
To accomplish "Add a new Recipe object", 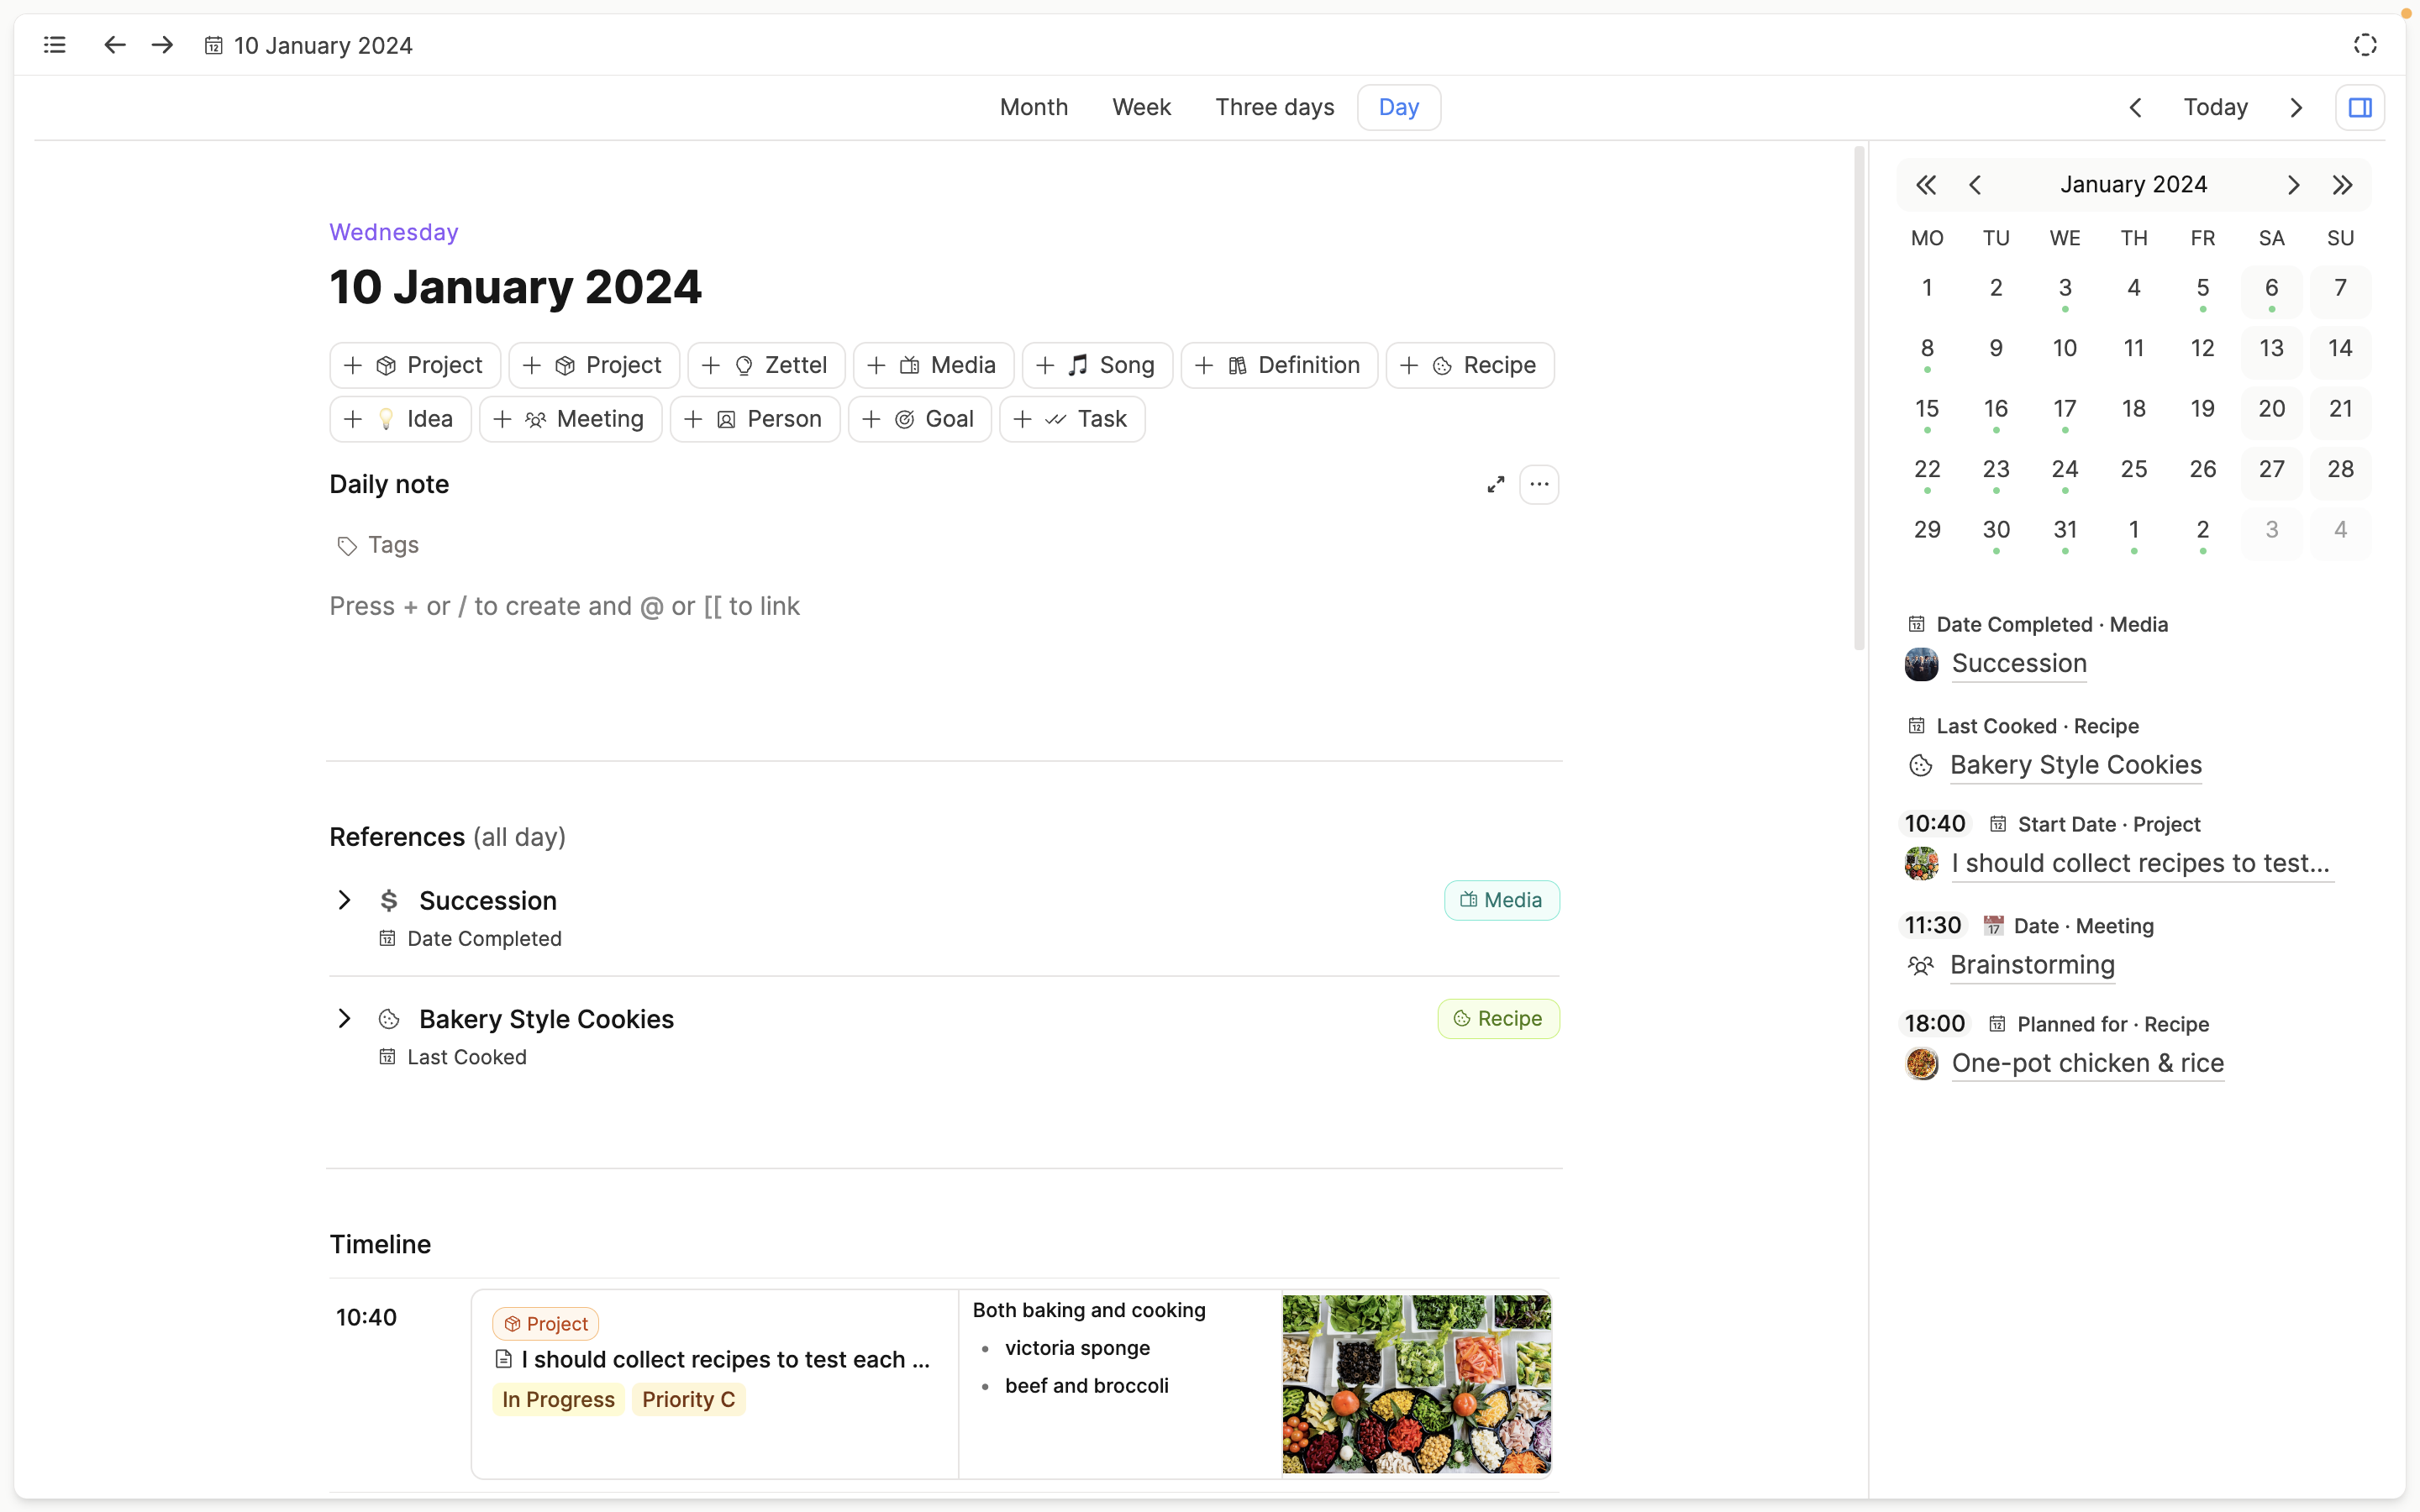I will point(1469,365).
